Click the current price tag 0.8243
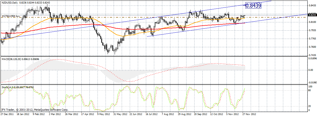Image resolution: width=317 pixels, height=116 pixels. pyautogui.click(x=312, y=15)
